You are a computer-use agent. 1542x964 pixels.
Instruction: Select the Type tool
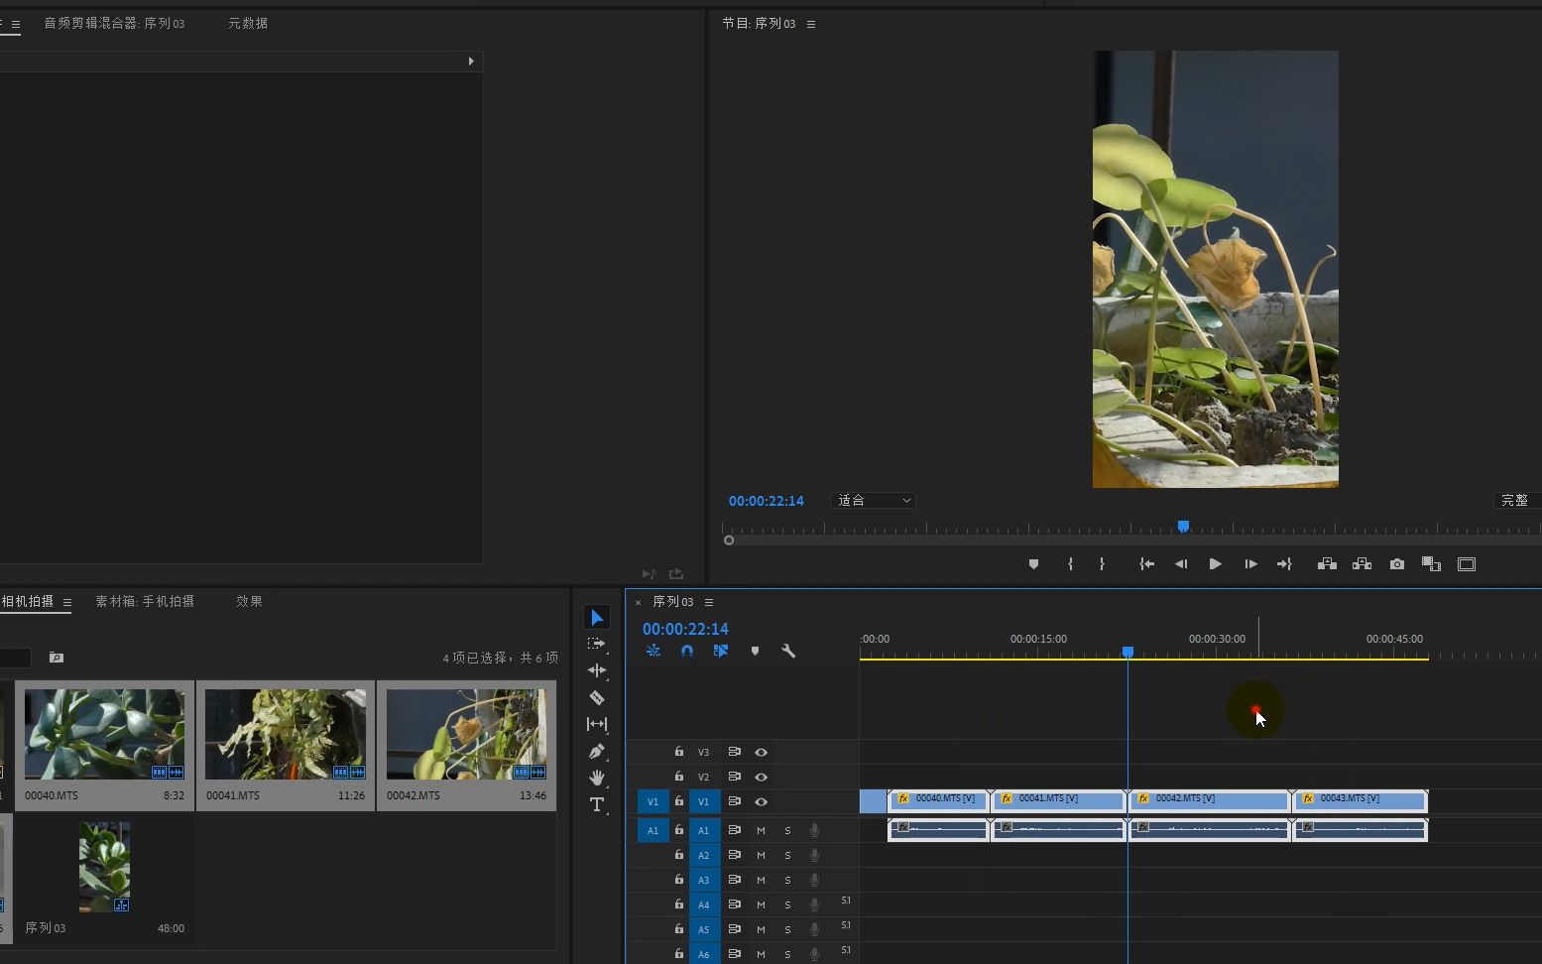pos(597,804)
